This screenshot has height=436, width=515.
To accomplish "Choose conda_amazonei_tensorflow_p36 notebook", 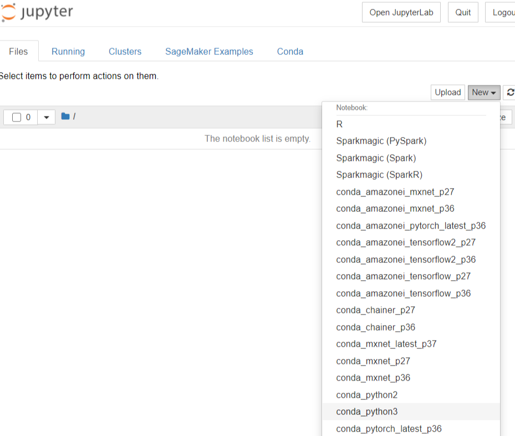I will click(411, 293).
